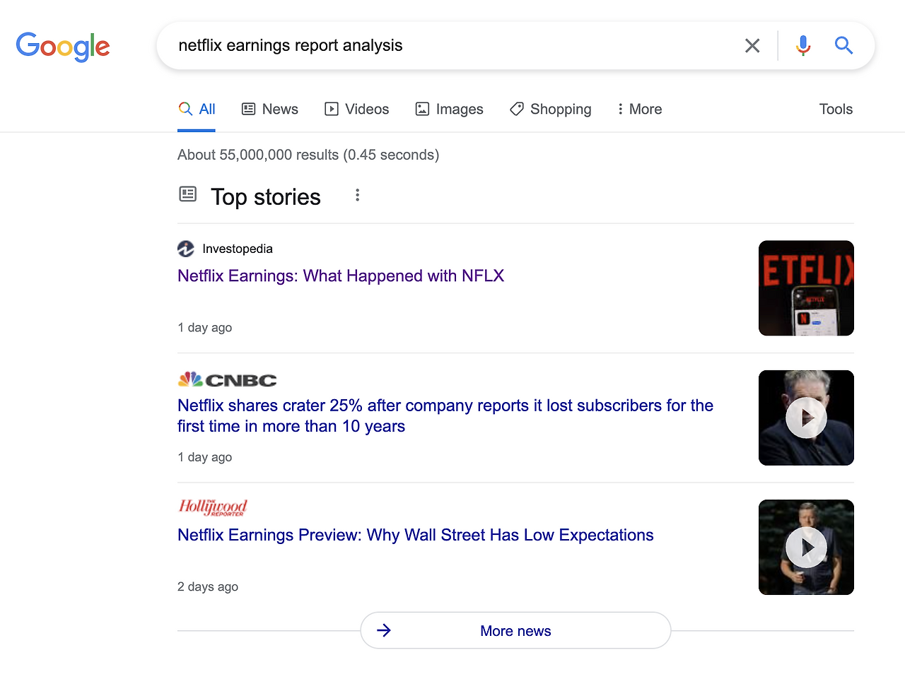This screenshot has width=905, height=679.
Task: Click the About 55,000,000 results count text
Action: pos(308,155)
